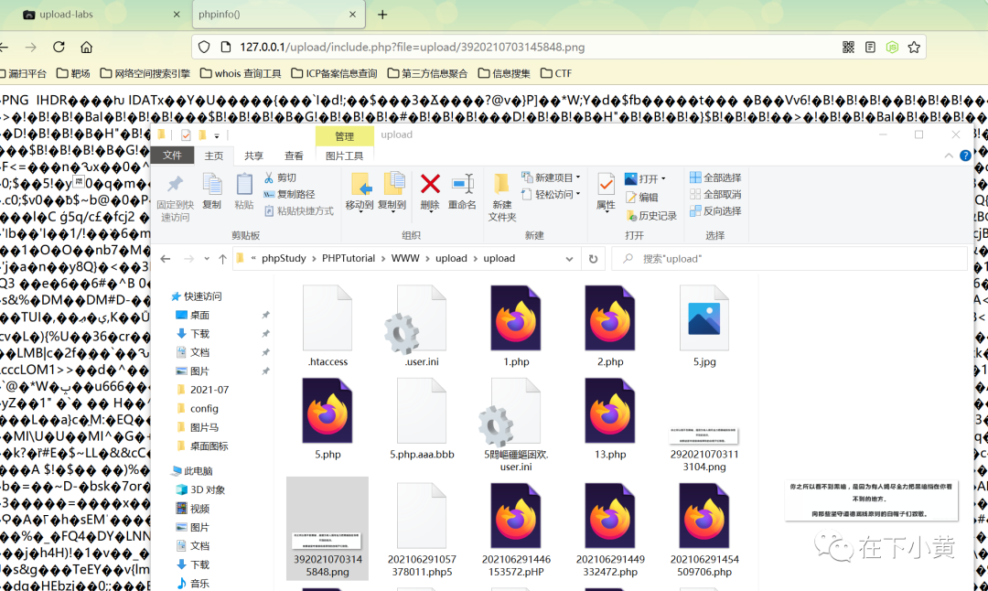Refresh the Explorer folder view
The height and width of the screenshot is (591, 988).
click(593, 259)
